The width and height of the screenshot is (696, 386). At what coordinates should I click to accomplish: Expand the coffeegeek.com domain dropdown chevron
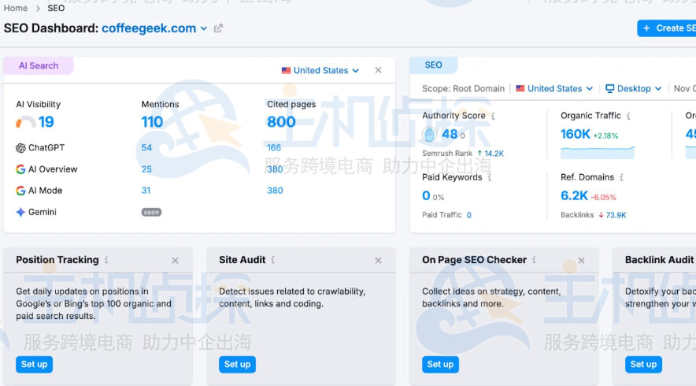(x=204, y=28)
